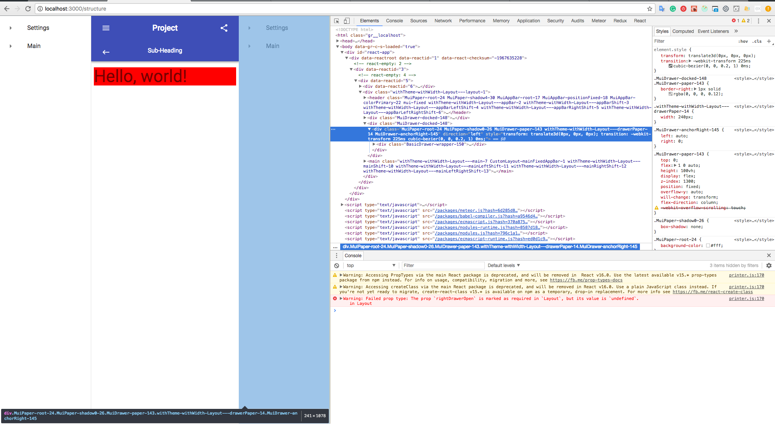Open the Meteor comet extension icon
Viewport: 775px width, 424px height.
(x=736, y=9)
